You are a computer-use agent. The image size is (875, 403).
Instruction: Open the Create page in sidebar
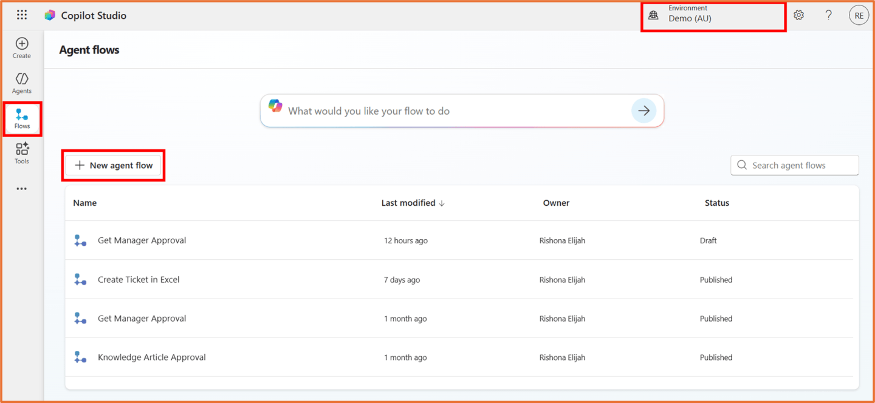coord(22,48)
